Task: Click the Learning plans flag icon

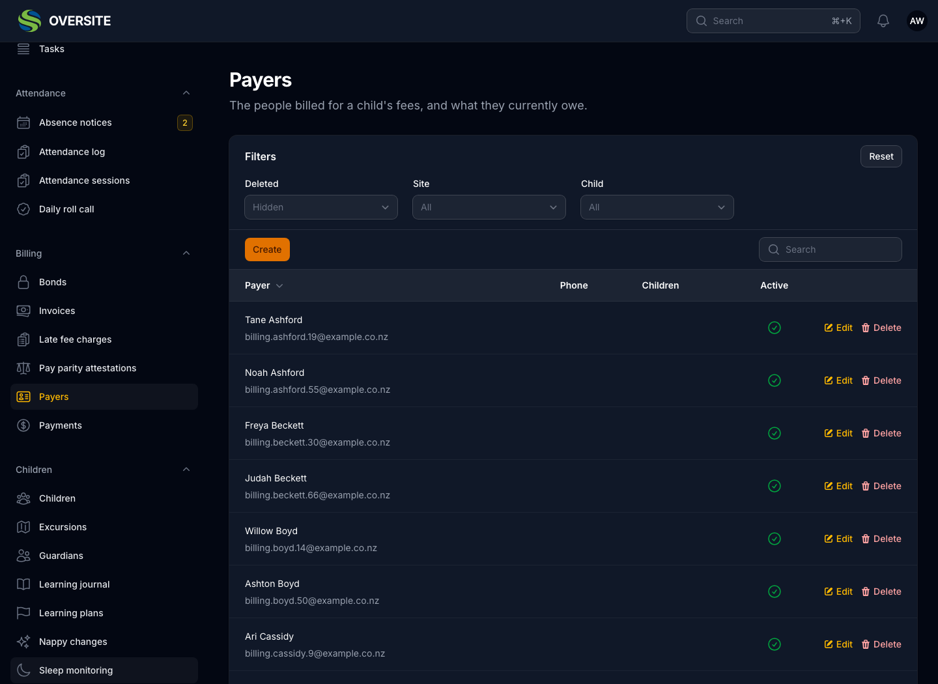Action: tap(23, 613)
